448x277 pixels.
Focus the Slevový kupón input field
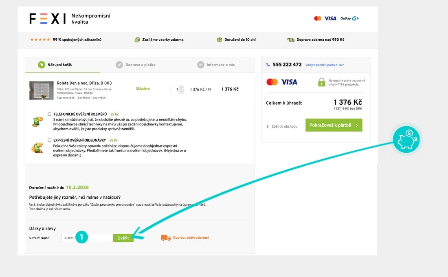[x=88, y=238]
